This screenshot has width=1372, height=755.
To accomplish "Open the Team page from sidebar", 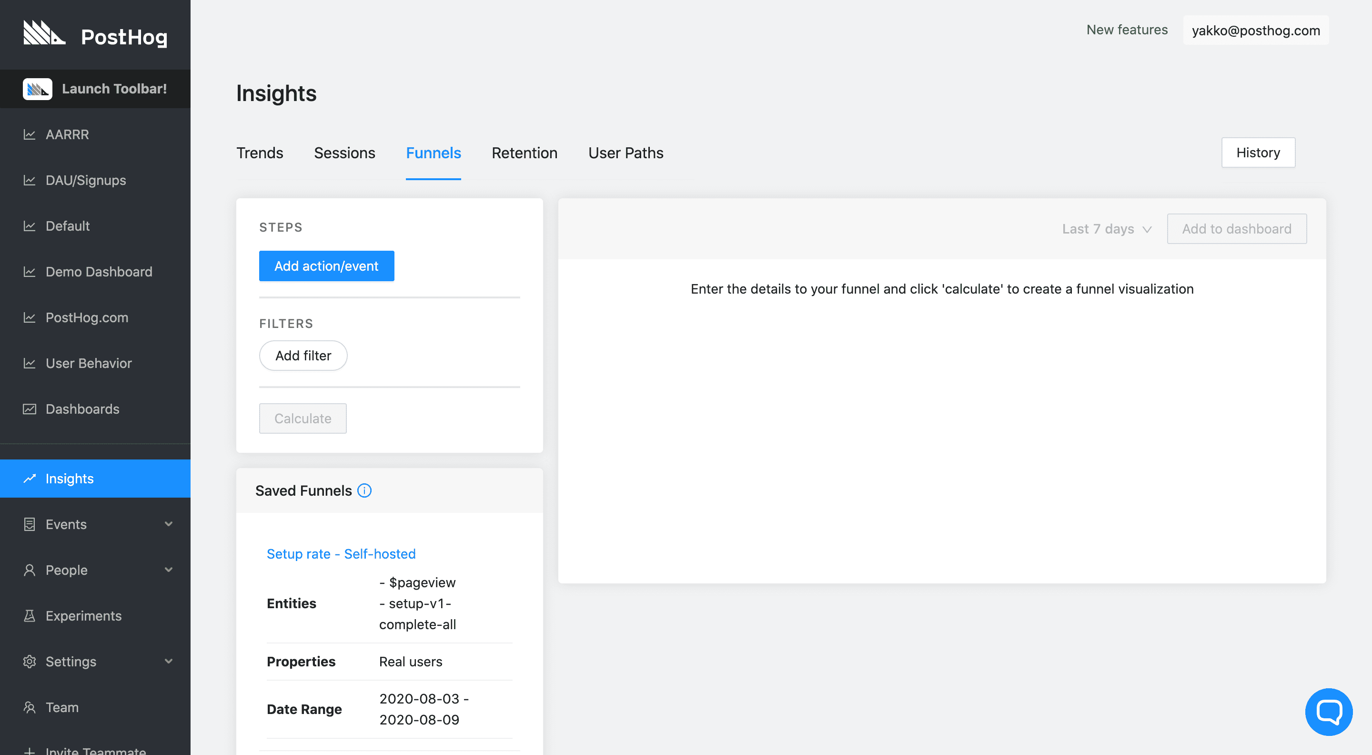I will point(95,708).
